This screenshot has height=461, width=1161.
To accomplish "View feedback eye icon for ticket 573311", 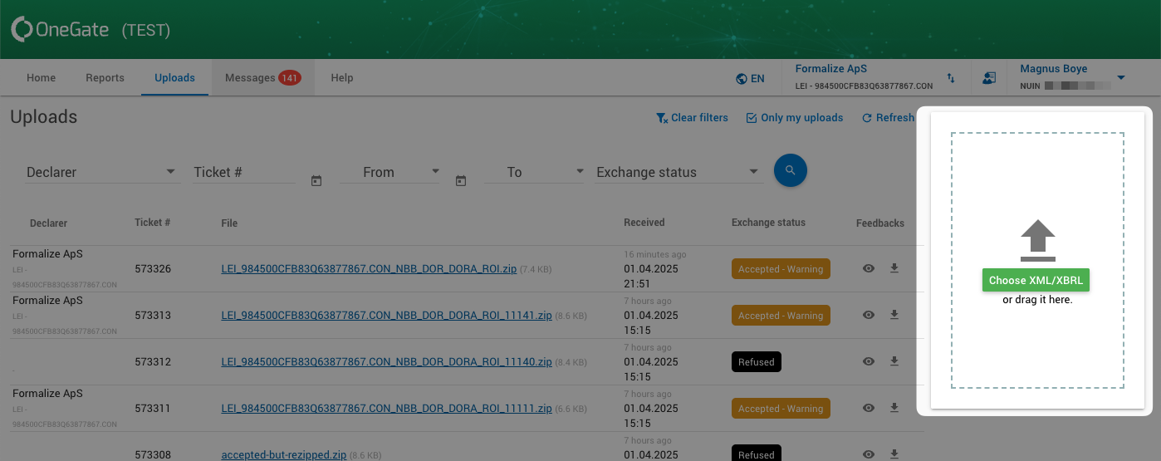I will pos(869,408).
